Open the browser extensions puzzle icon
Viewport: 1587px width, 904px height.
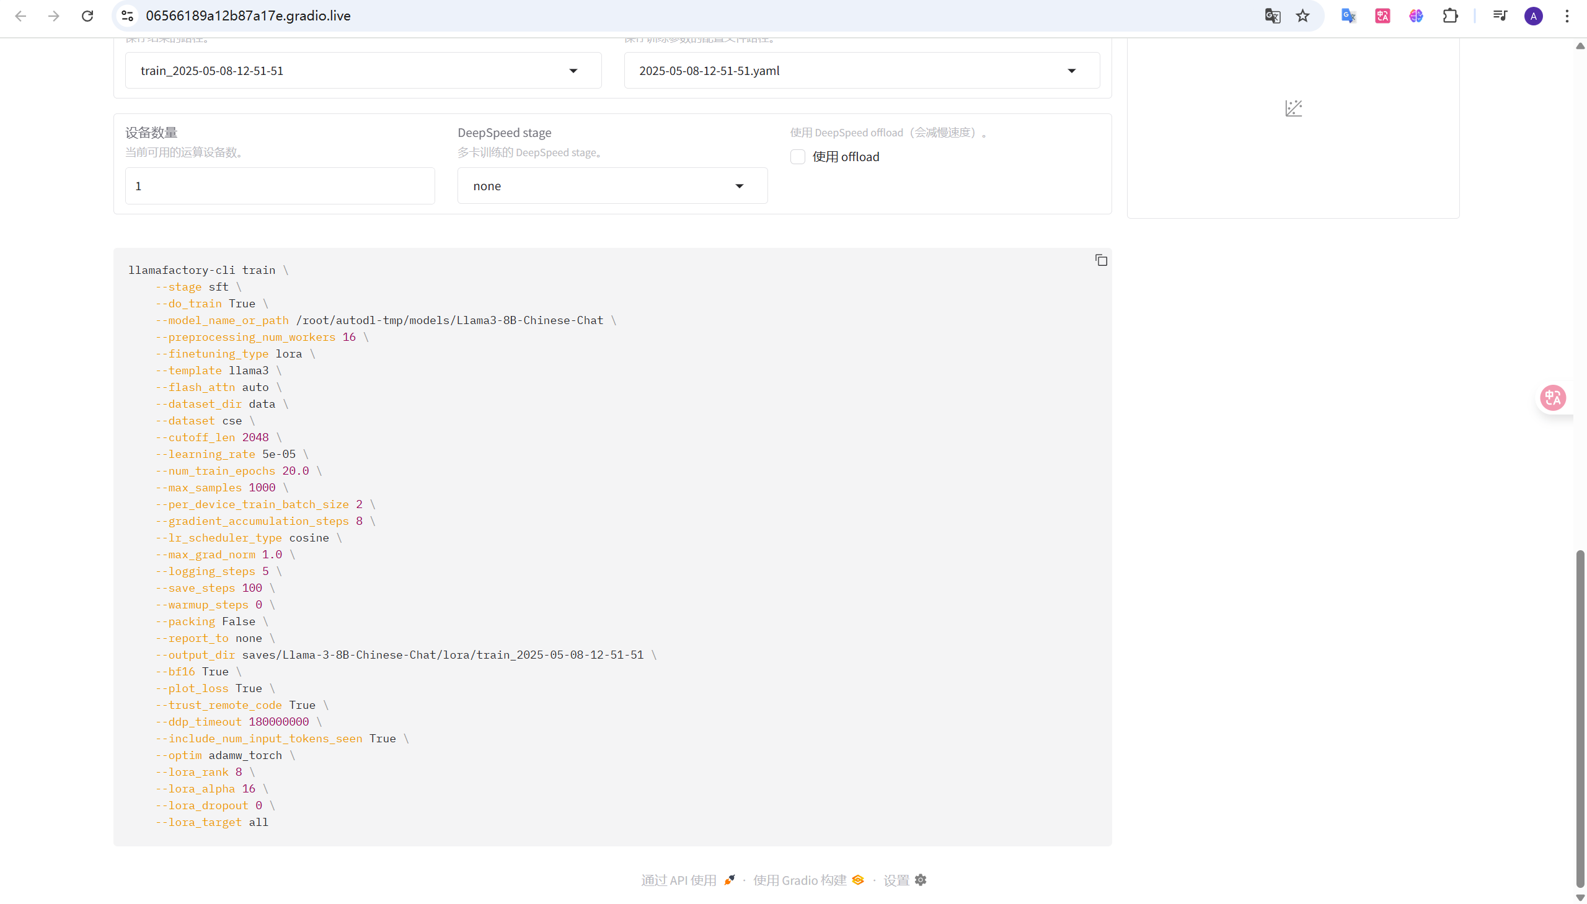pyautogui.click(x=1450, y=16)
